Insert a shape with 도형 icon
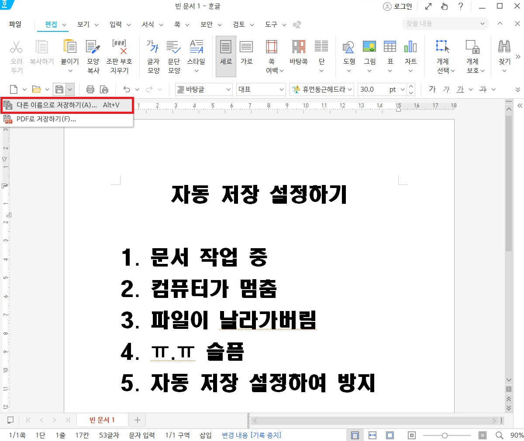 (349, 47)
